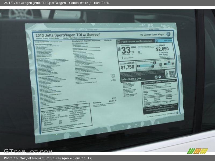
Task: Click the QR code on the sticker
Action: point(172,74)
